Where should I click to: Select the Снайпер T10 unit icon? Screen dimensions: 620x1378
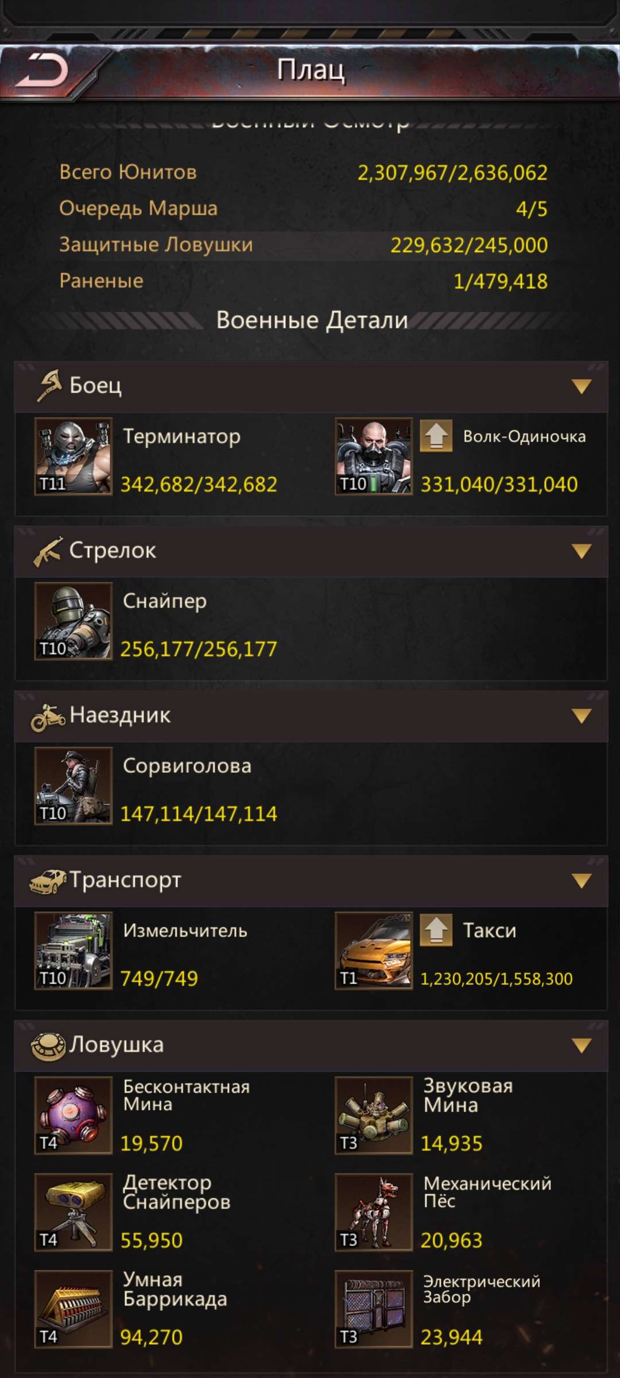coord(73,621)
